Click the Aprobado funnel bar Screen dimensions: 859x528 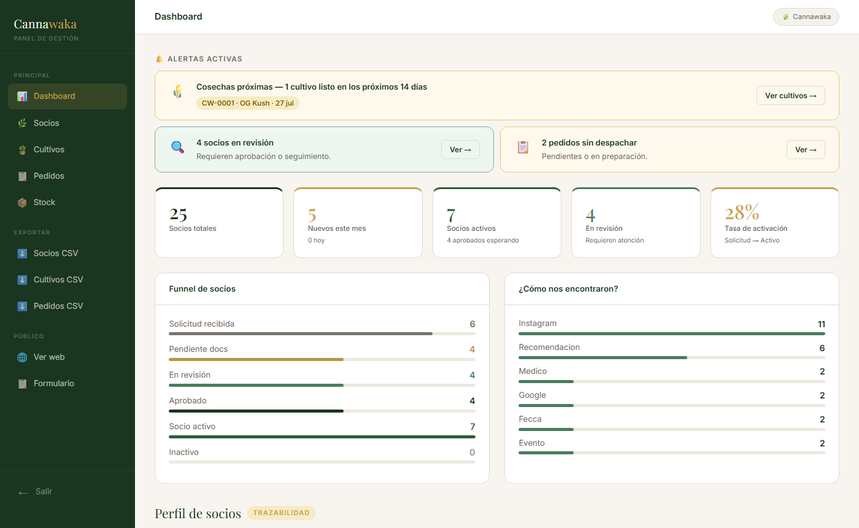(x=322, y=411)
